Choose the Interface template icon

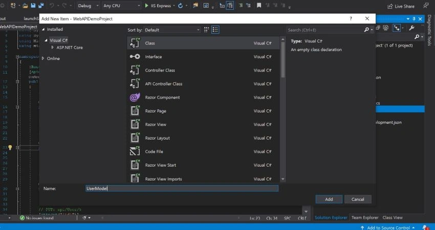(x=135, y=57)
